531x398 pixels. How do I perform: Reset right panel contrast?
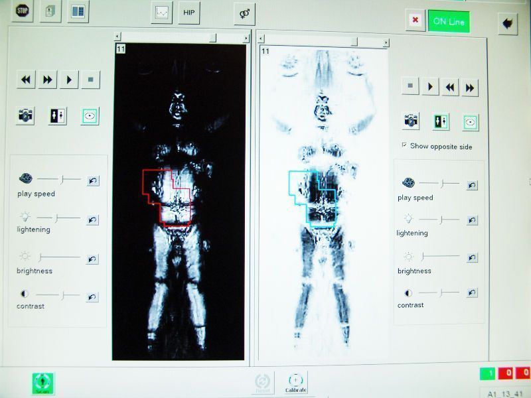(472, 293)
